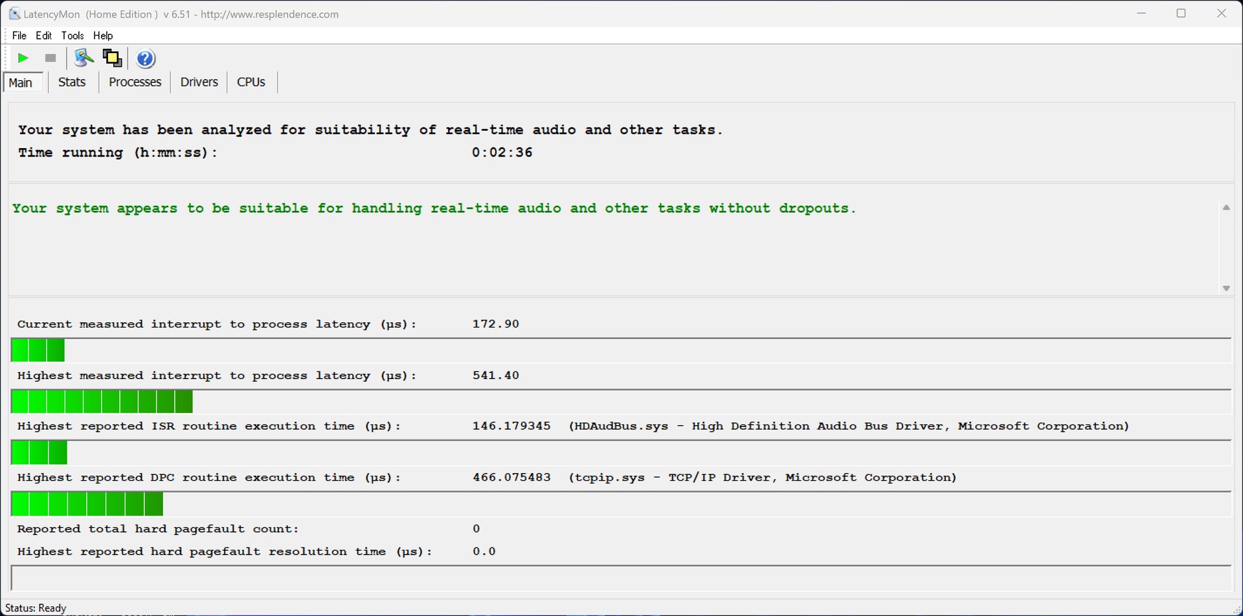Click the LatencyMon app icon in title bar

14,14
